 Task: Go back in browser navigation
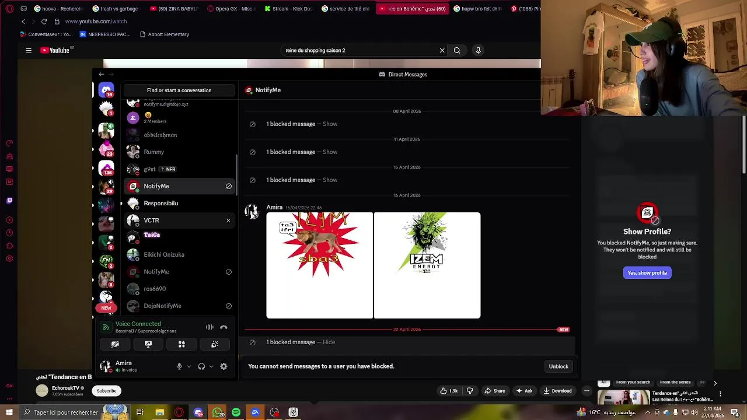tap(23, 22)
